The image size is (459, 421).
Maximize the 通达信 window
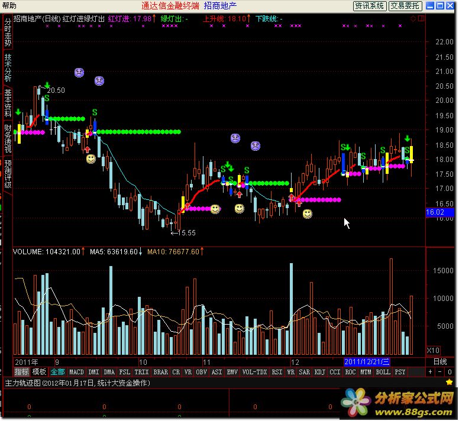(x=440, y=5)
